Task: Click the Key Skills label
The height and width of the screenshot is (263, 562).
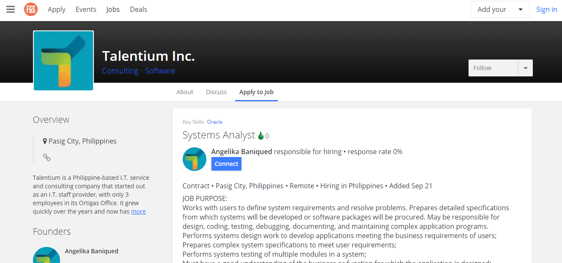Action: coord(193,122)
